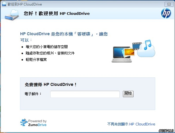Open the 不再向我顯示 HP CloudDrive link
Screen dimensions: 175x133
click(131, 124)
